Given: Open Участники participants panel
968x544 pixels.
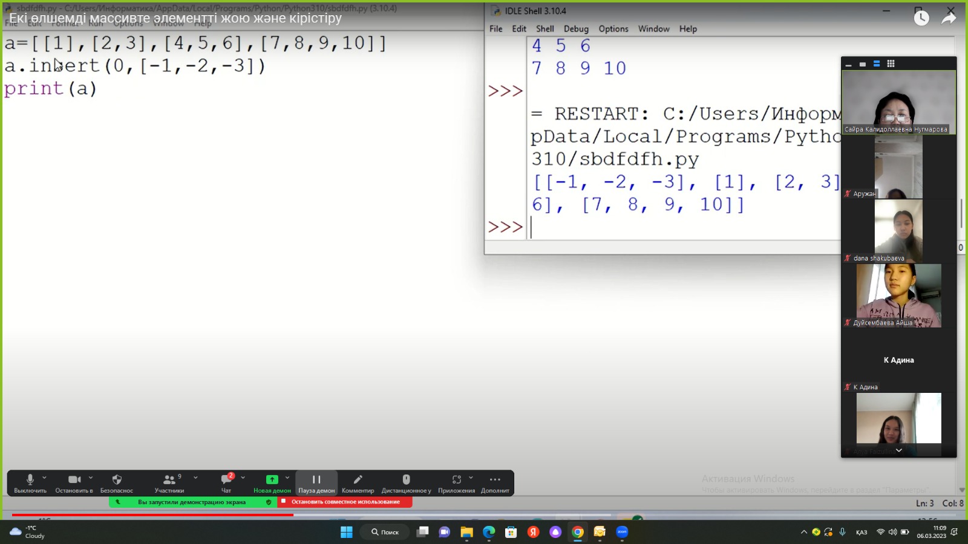Looking at the screenshot, I should [169, 483].
